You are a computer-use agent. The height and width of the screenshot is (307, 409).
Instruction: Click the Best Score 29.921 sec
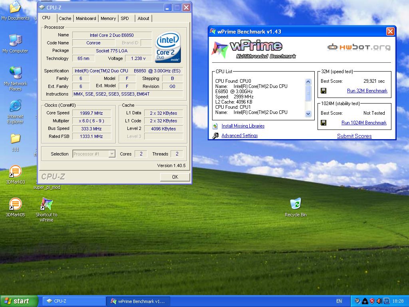pos(374,81)
